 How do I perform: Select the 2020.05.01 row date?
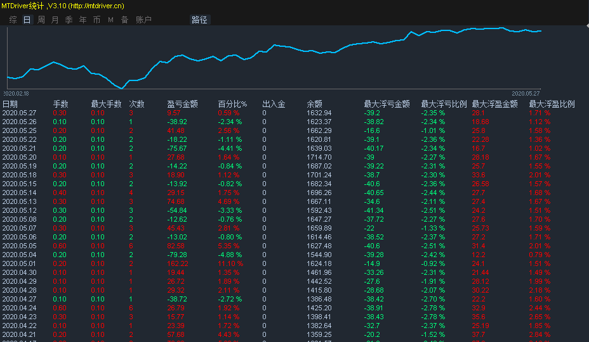pos(20,263)
